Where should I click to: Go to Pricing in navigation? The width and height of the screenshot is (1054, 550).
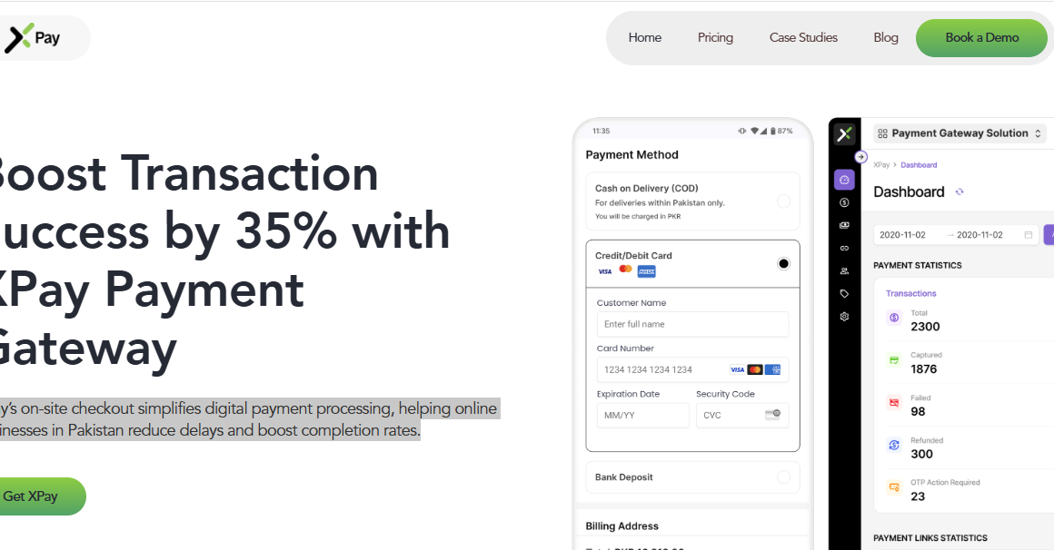tap(715, 37)
